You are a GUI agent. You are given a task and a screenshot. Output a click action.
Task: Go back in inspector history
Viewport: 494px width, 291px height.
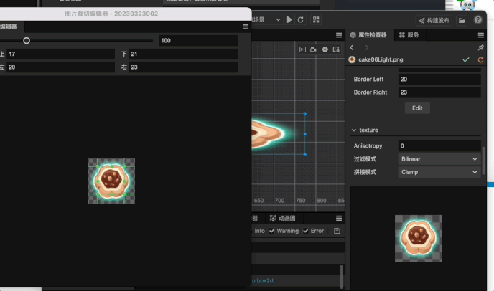click(352, 47)
